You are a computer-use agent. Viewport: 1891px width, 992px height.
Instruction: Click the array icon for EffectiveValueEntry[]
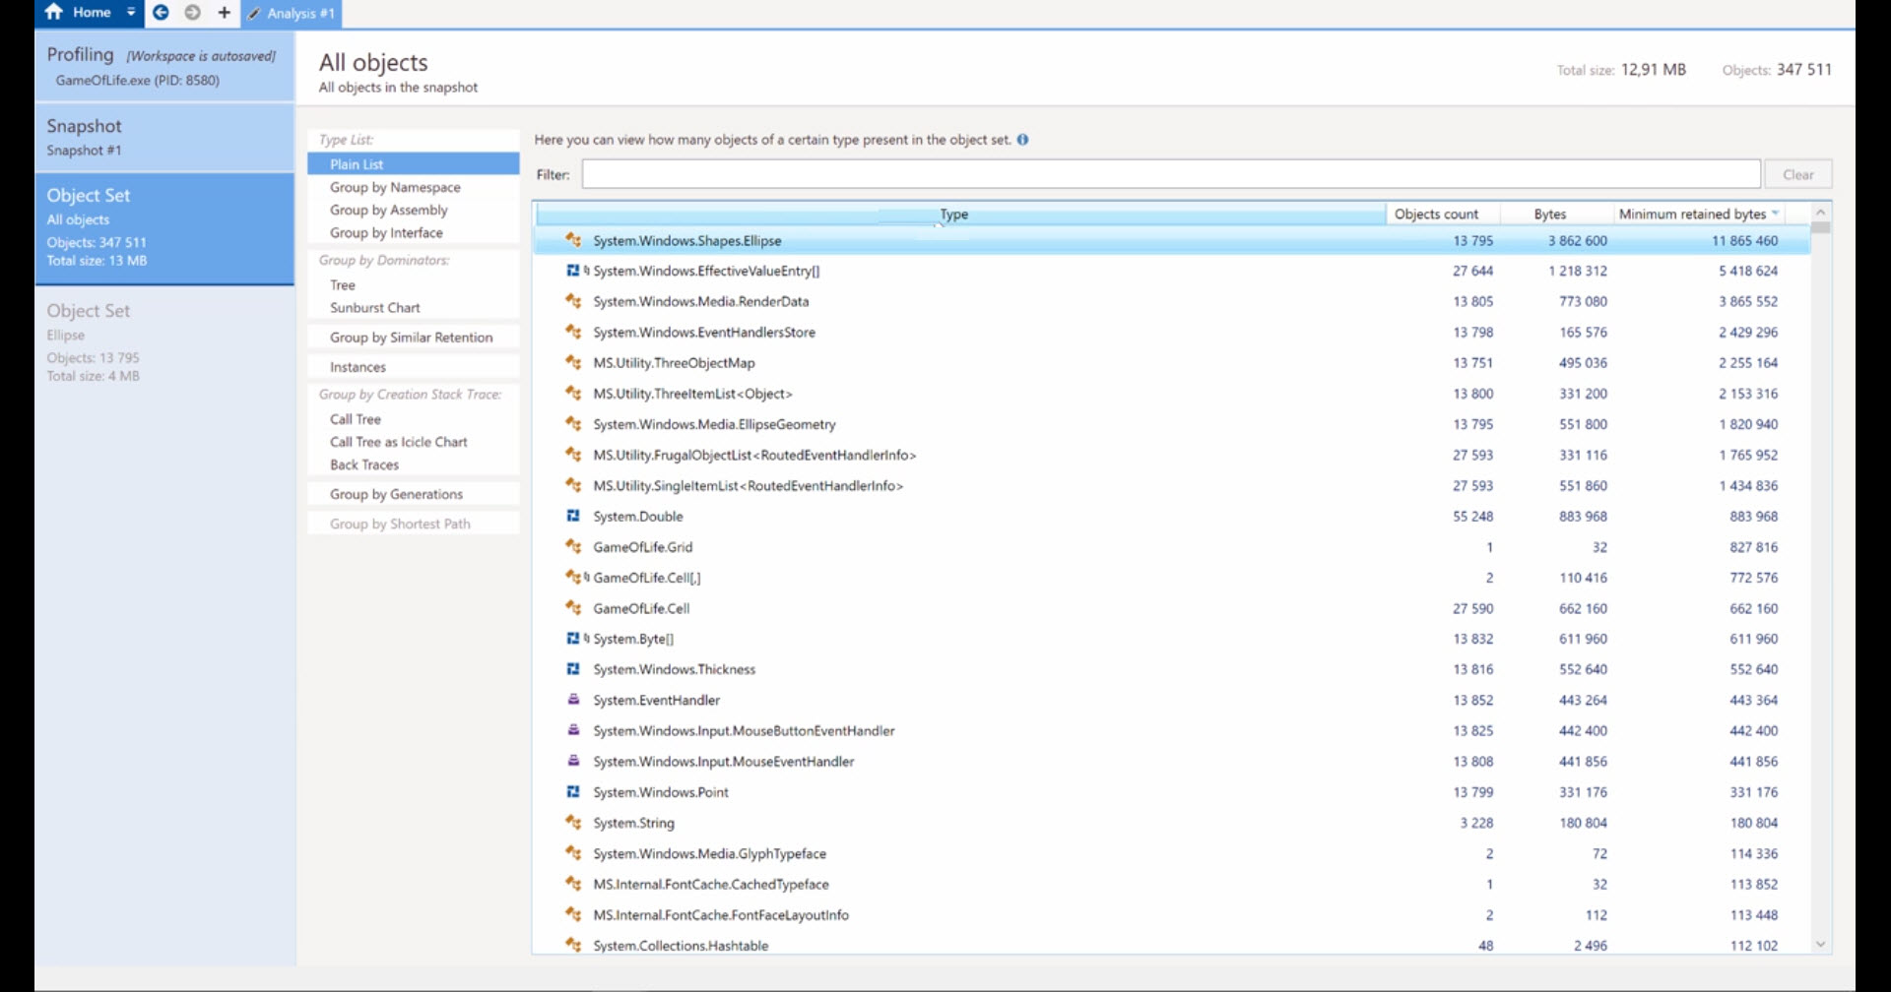pyautogui.click(x=573, y=271)
